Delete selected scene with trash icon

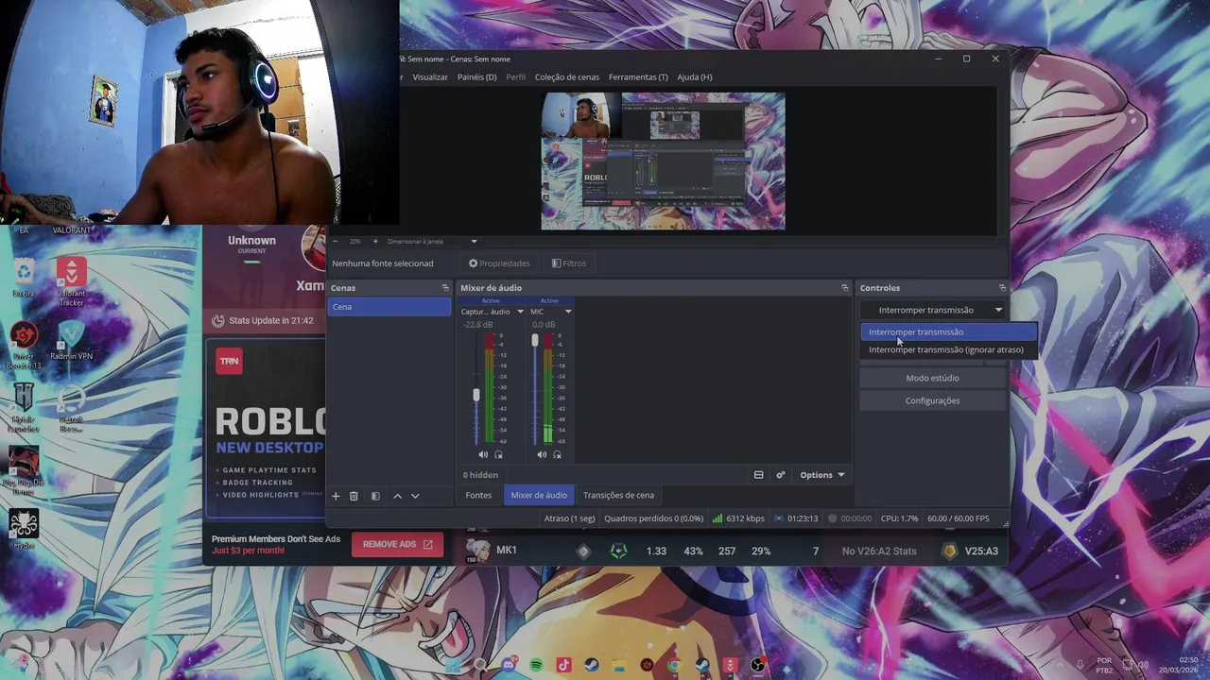click(354, 496)
